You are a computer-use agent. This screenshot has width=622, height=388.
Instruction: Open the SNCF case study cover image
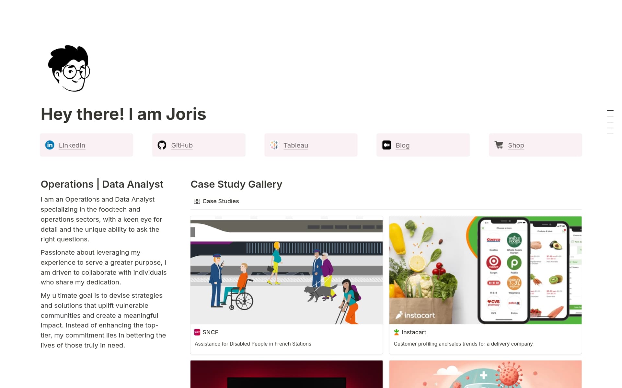[286, 271]
